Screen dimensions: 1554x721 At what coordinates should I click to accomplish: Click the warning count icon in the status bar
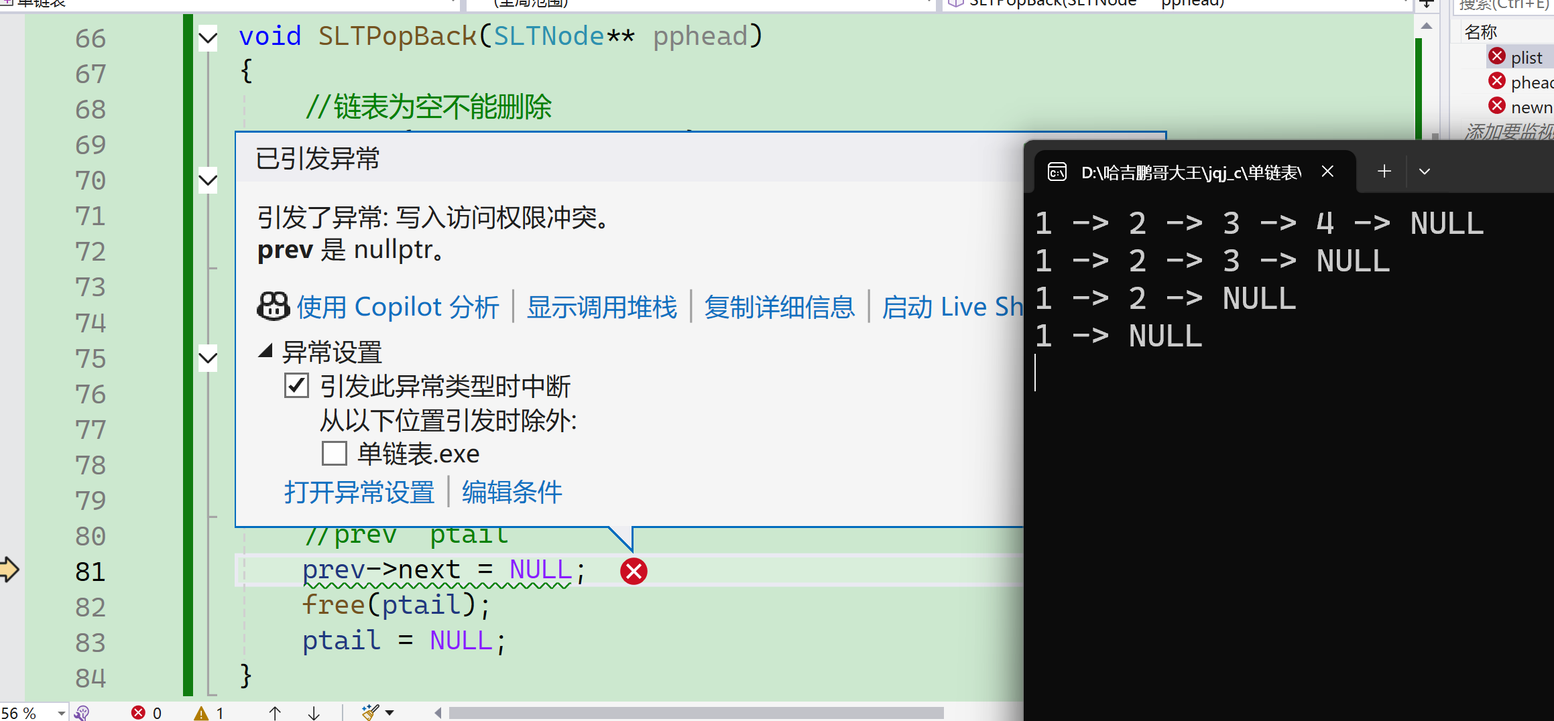pos(201,713)
